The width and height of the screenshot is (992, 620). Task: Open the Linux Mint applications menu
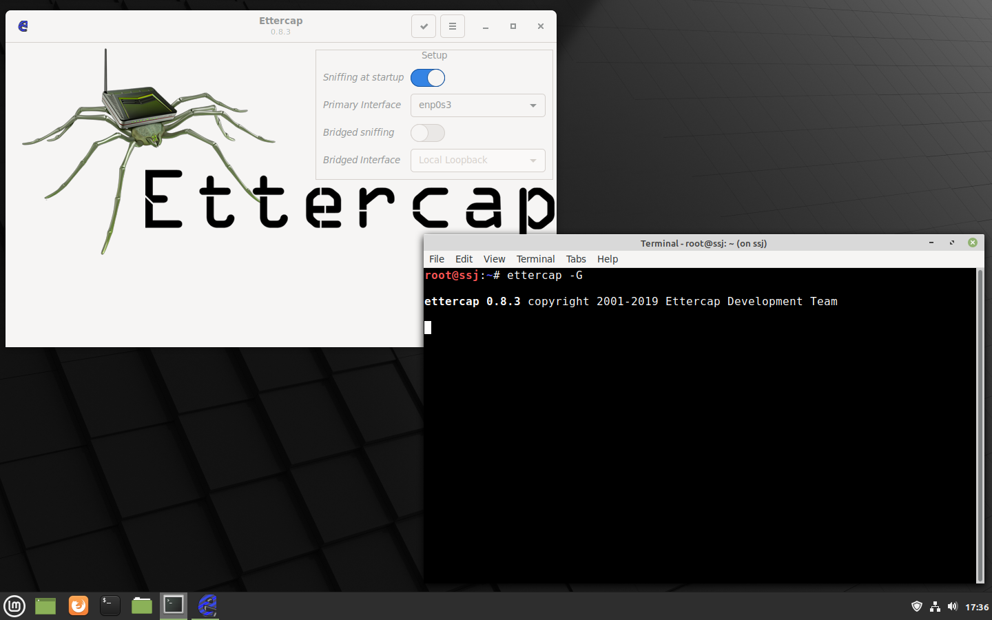click(x=14, y=606)
